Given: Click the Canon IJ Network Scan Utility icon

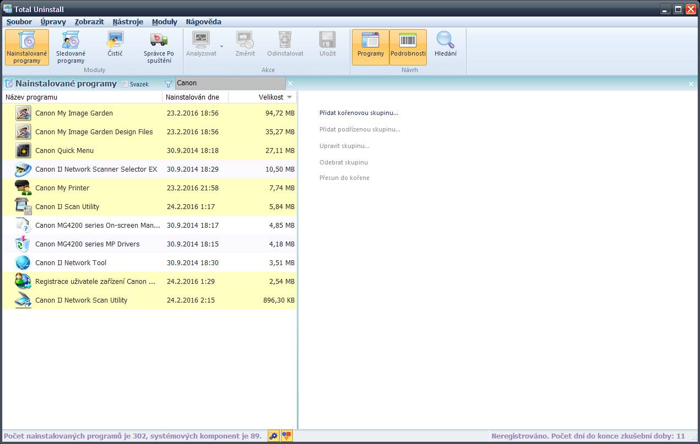Looking at the screenshot, I should pyautogui.click(x=23, y=300).
